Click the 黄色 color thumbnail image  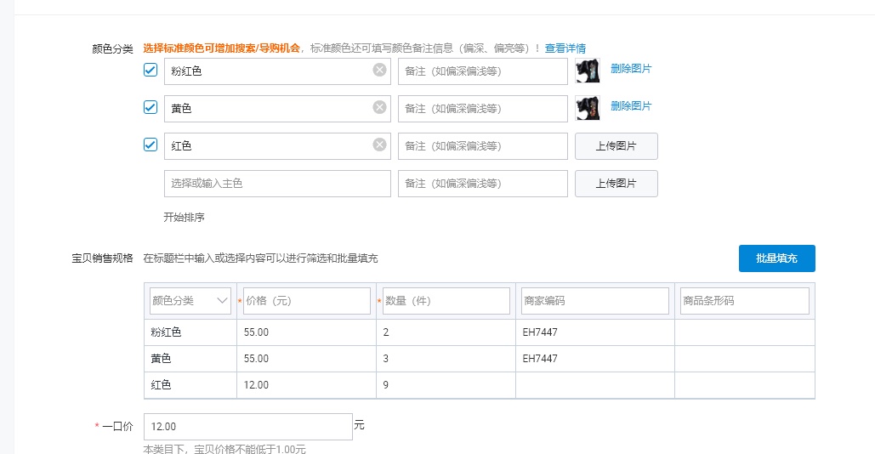588,108
